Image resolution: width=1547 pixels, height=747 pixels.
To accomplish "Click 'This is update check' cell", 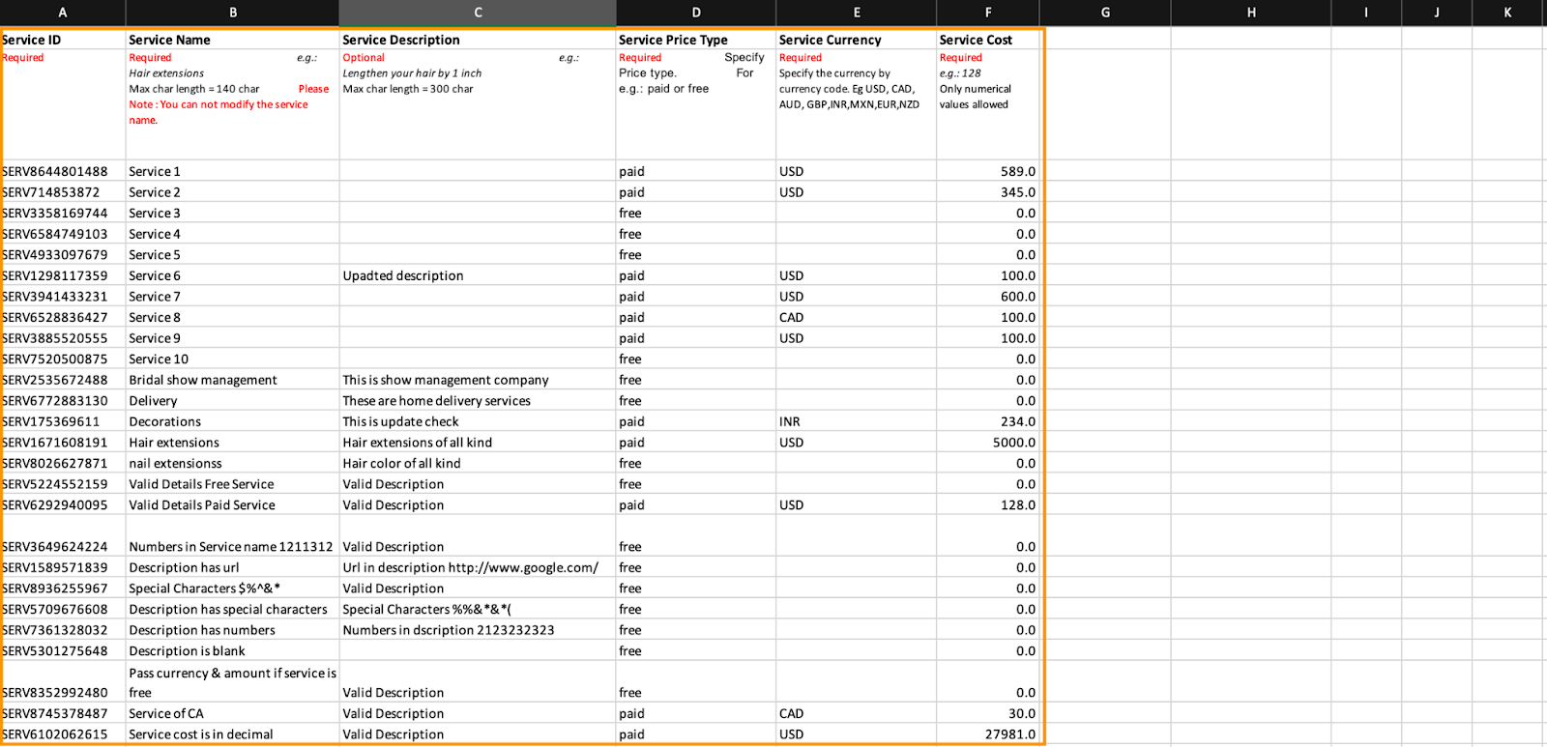I will click(x=478, y=421).
